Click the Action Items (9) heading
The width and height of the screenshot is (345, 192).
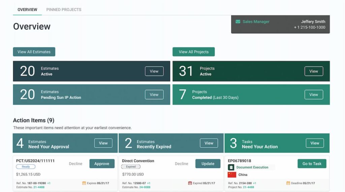pyautogui.click(x=34, y=120)
